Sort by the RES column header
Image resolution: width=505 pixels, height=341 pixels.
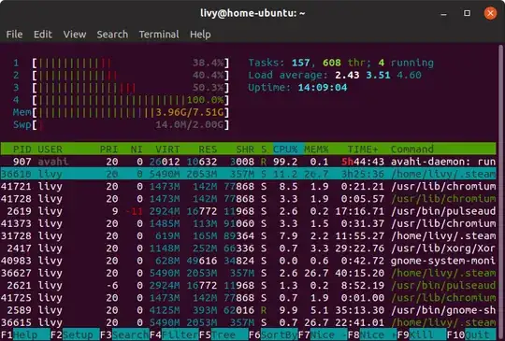208,149
